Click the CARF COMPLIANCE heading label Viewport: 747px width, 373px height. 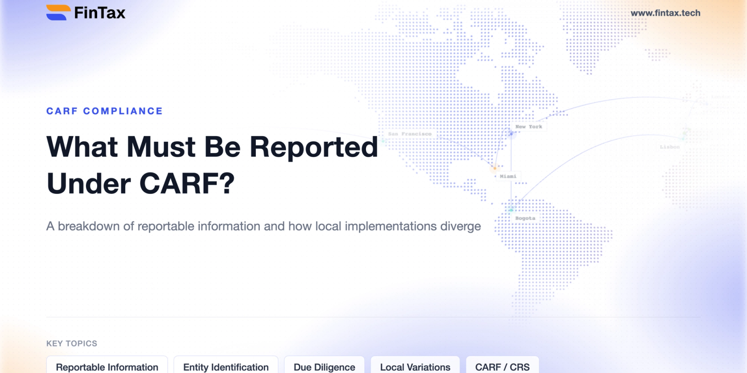[105, 111]
